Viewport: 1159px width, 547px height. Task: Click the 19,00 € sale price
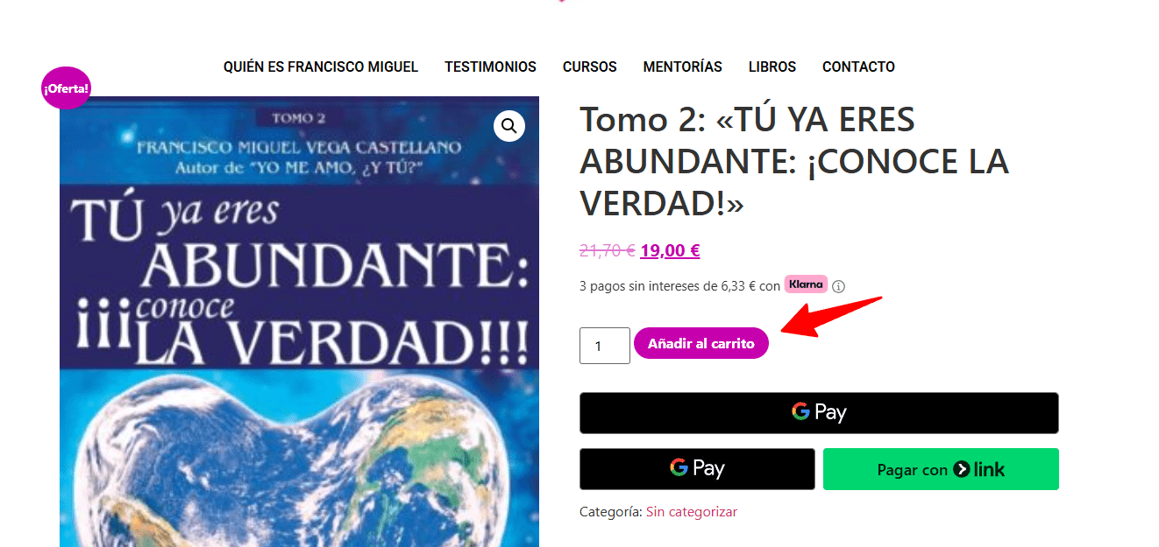pos(670,251)
